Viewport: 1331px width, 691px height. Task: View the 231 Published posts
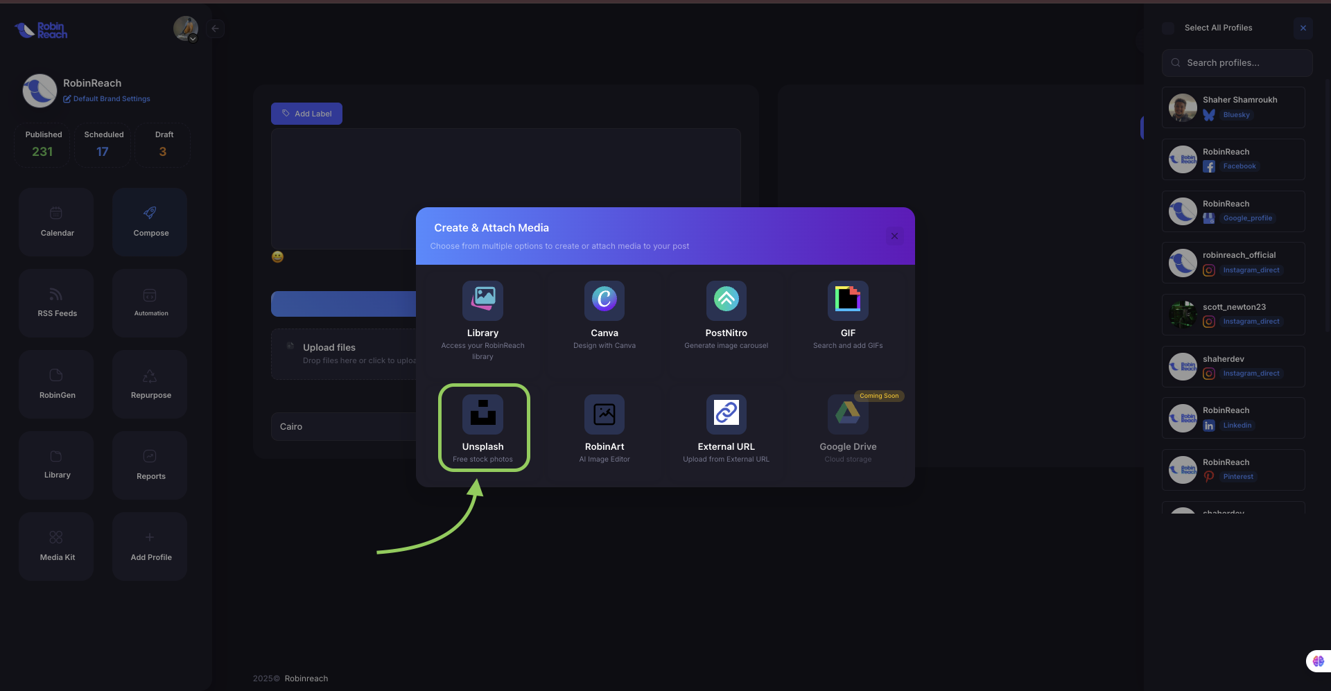[x=43, y=145]
